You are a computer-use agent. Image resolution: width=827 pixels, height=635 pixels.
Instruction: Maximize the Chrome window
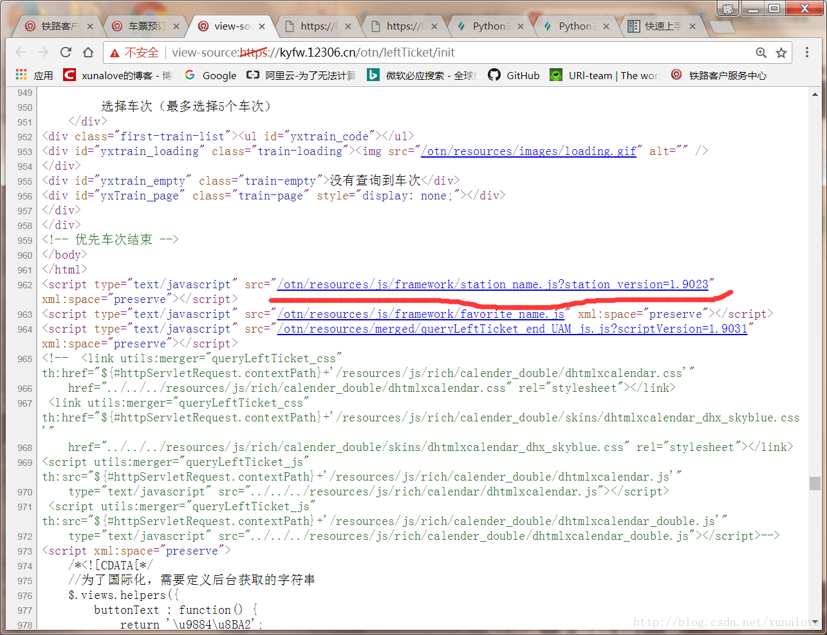[774, 8]
